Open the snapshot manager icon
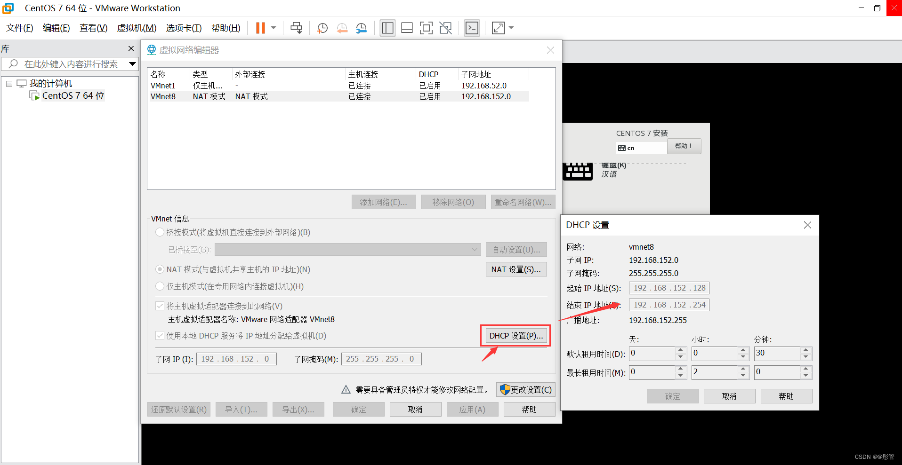This screenshot has width=902, height=465. [361, 28]
